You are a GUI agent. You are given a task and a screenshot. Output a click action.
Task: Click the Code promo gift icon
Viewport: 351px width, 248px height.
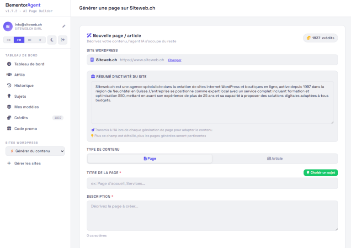pyautogui.click(x=9, y=128)
